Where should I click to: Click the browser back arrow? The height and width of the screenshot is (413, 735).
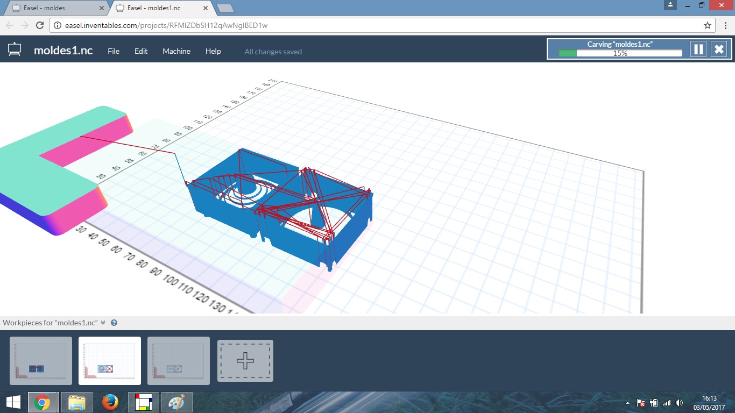point(10,25)
